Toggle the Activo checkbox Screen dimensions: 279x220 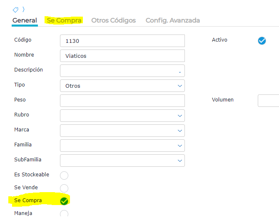click(262, 40)
